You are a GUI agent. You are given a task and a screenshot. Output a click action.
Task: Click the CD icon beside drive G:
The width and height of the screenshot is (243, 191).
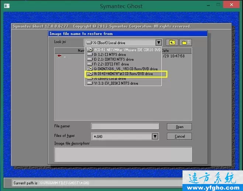click(89, 69)
